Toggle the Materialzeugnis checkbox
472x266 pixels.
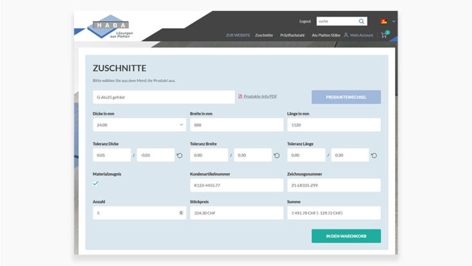tap(96, 183)
